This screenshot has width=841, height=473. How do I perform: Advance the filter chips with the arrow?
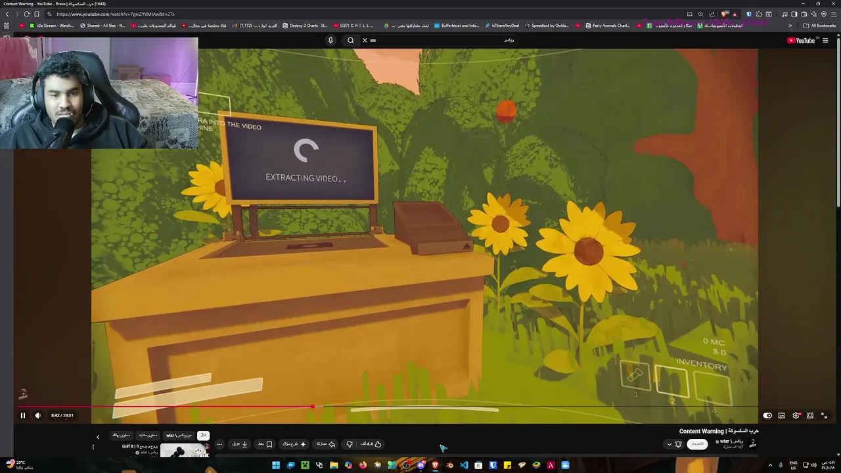(98, 437)
